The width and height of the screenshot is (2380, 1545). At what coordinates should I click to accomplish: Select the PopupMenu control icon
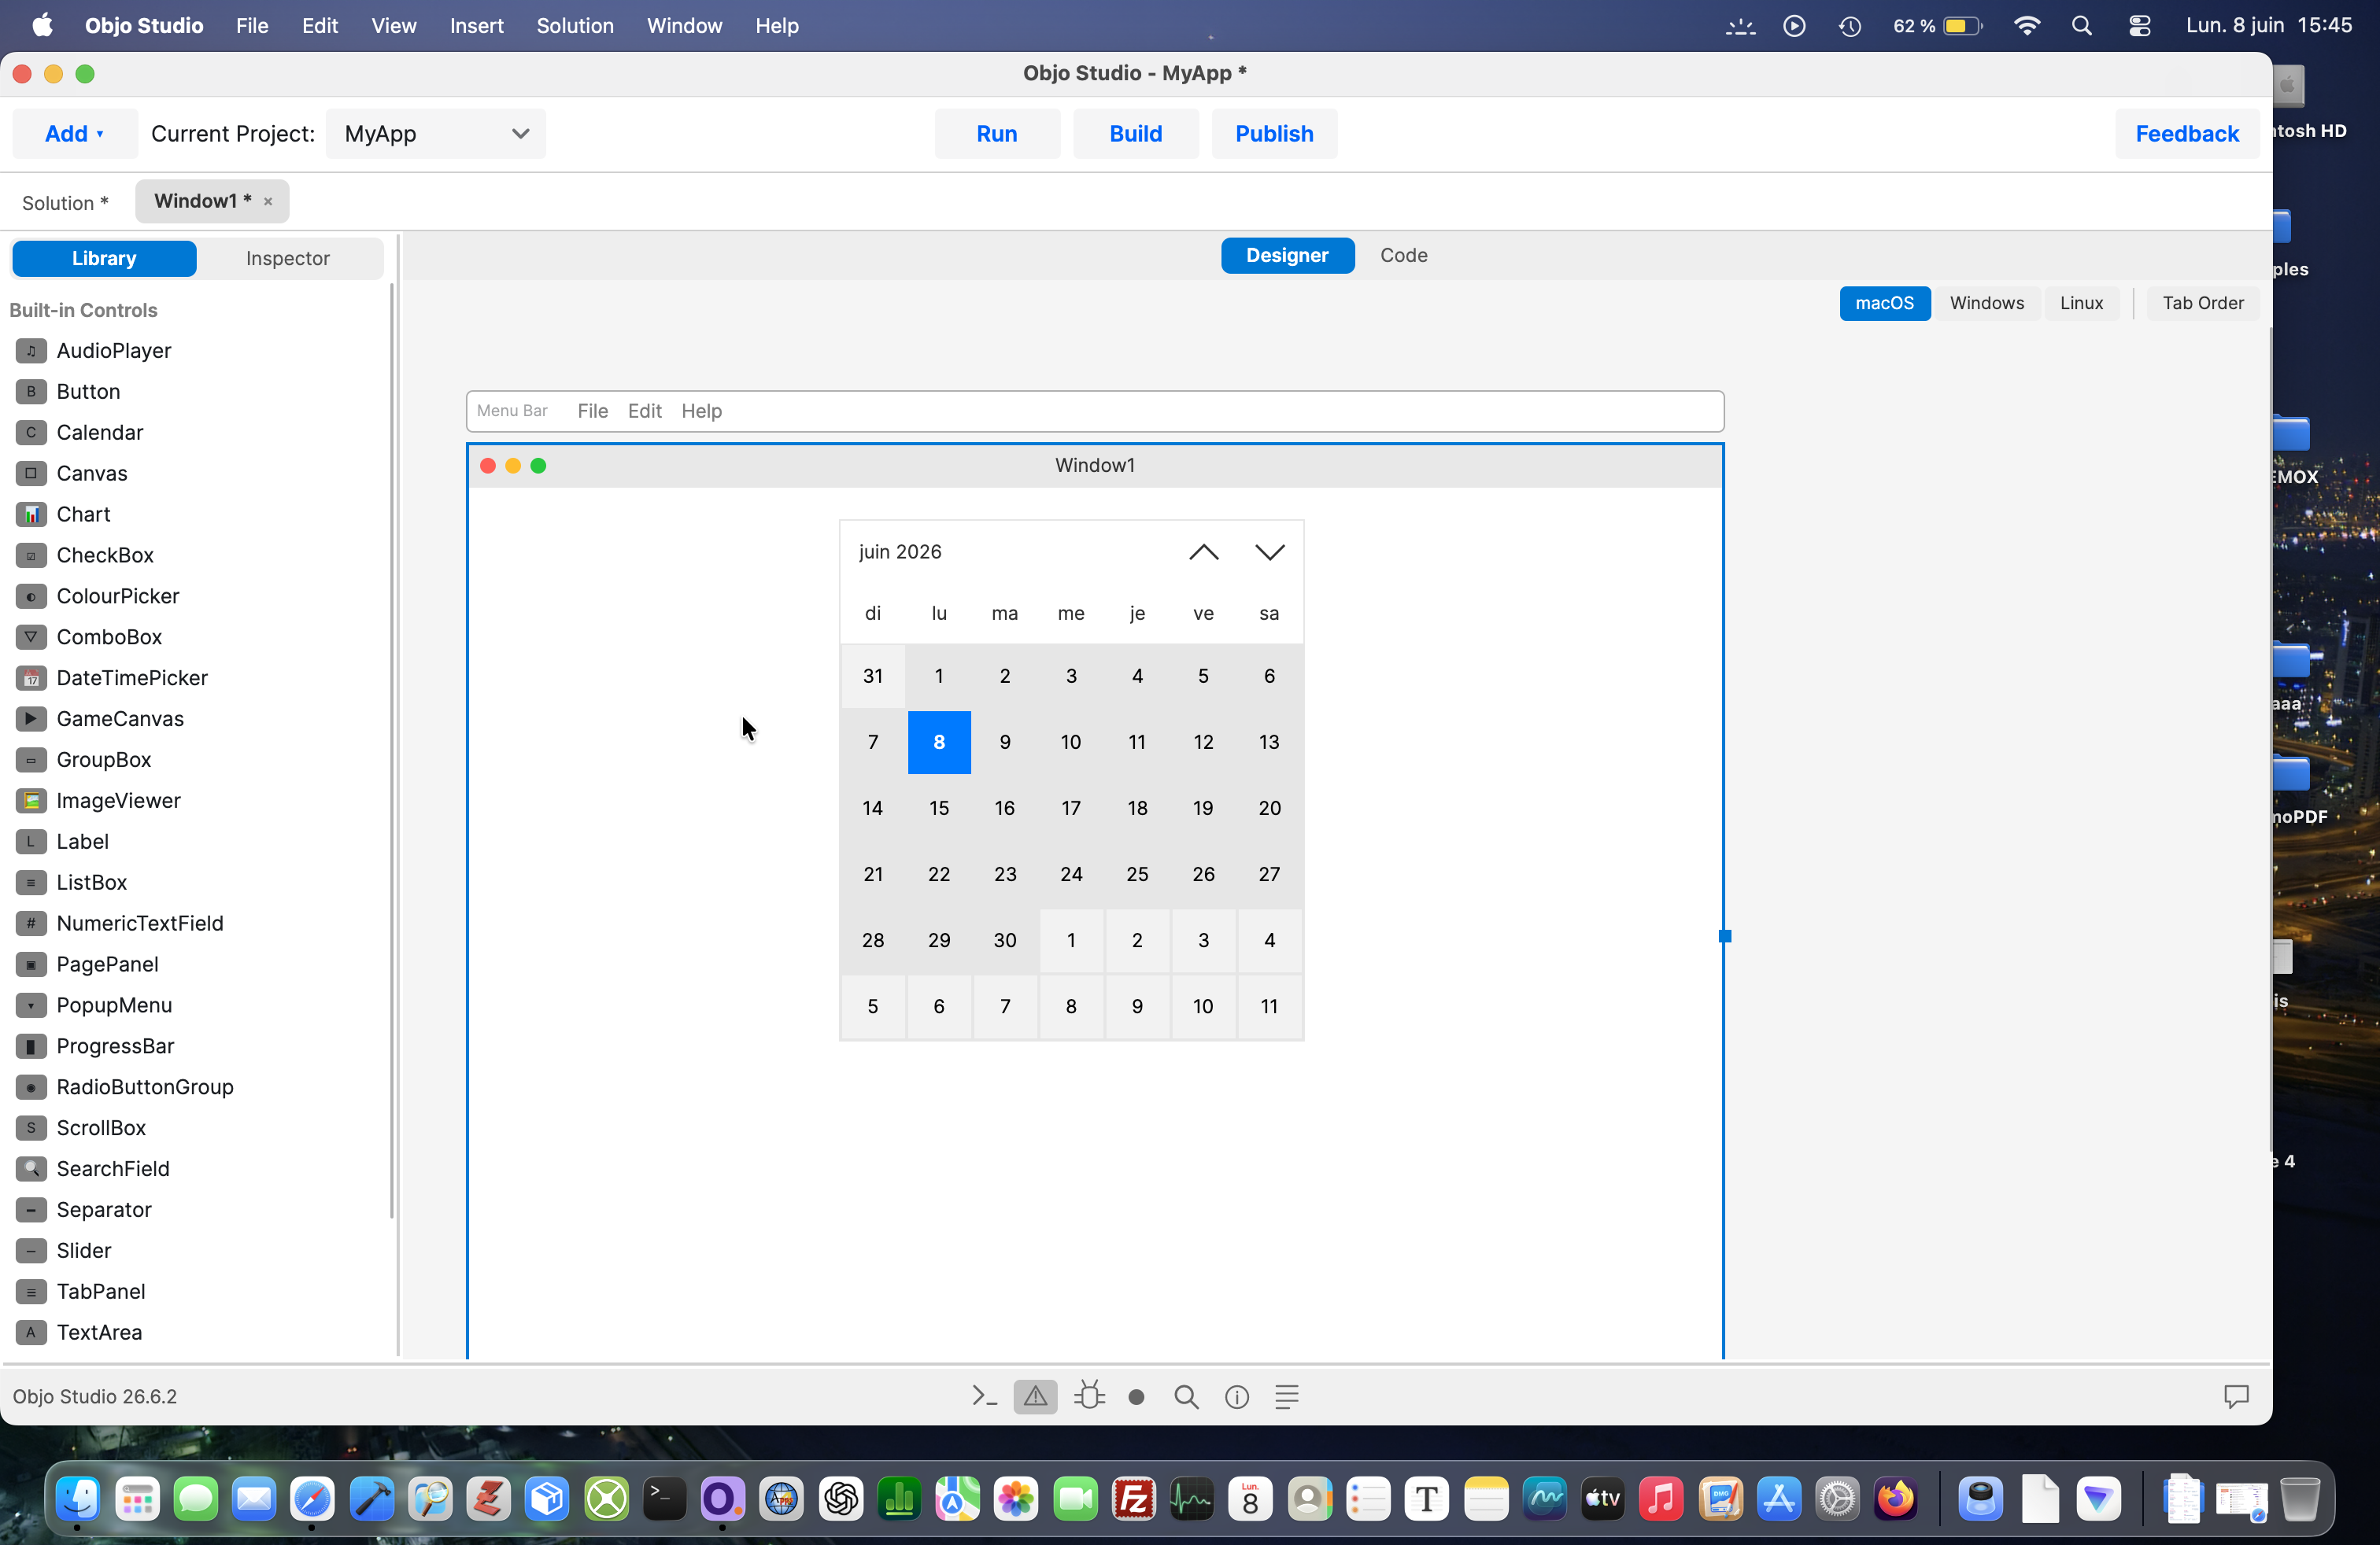pyautogui.click(x=31, y=1005)
